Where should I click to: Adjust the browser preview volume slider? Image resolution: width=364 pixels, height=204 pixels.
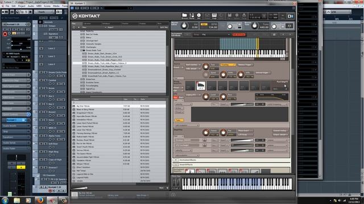point(80,188)
